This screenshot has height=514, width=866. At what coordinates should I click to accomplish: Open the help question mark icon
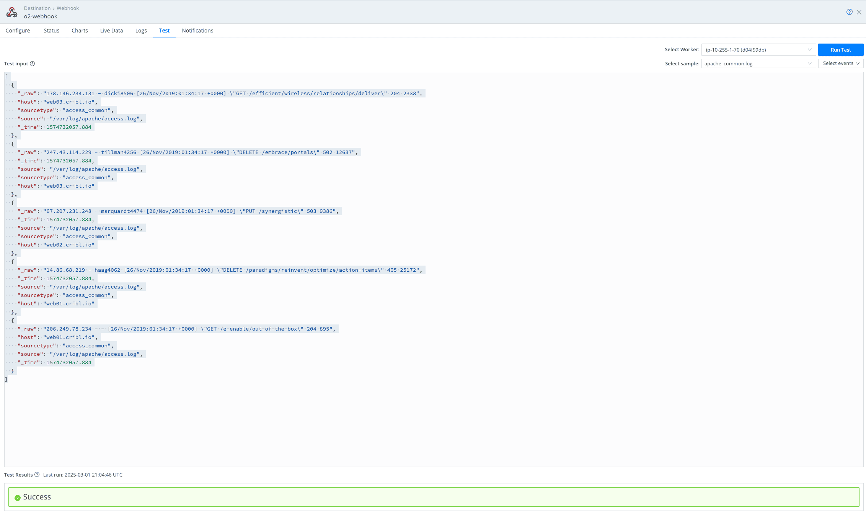pos(849,12)
